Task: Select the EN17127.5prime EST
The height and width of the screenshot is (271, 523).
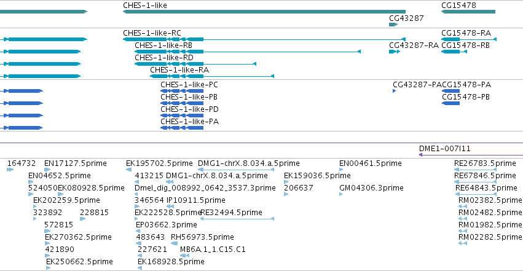Action: 47,170
